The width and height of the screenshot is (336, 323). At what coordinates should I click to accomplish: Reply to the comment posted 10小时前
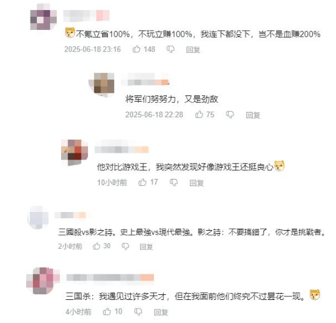click(x=196, y=183)
